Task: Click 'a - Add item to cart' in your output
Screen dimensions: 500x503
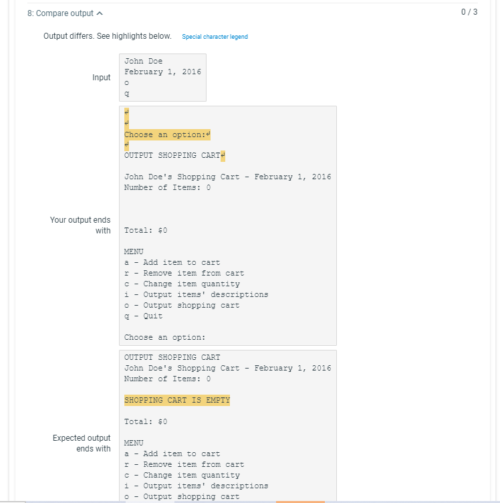Action: [x=172, y=262]
